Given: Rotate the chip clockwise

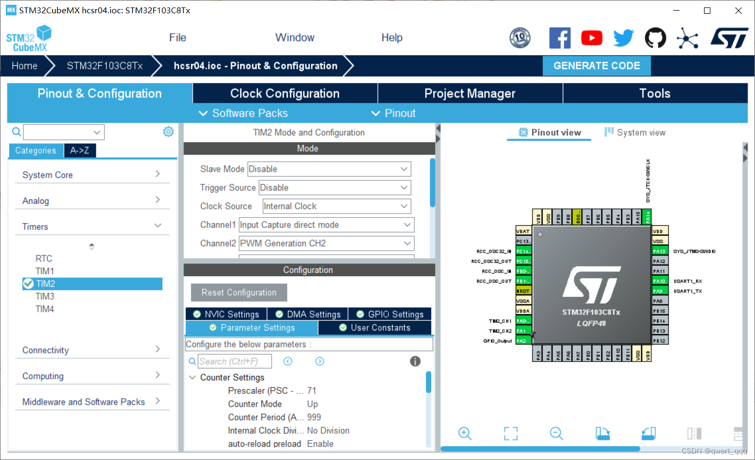Looking at the screenshot, I should [x=603, y=433].
